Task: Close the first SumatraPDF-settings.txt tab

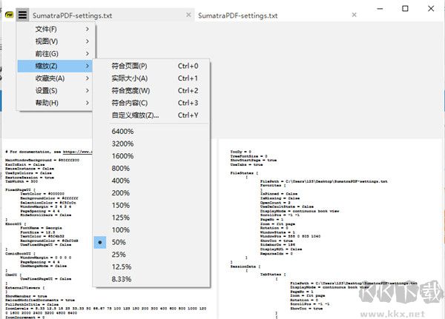Action: (188, 15)
